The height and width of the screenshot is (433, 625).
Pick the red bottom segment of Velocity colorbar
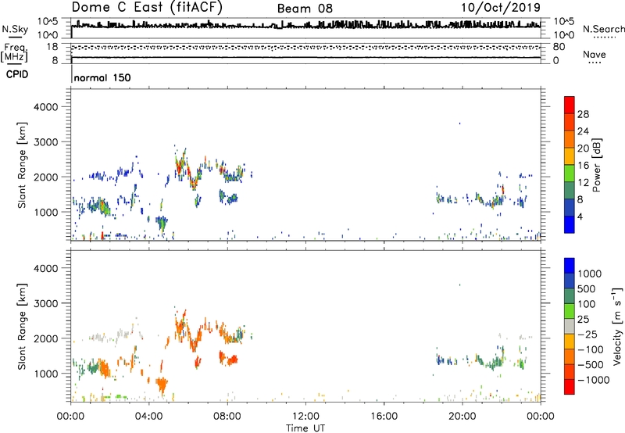(x=570, y=387)
